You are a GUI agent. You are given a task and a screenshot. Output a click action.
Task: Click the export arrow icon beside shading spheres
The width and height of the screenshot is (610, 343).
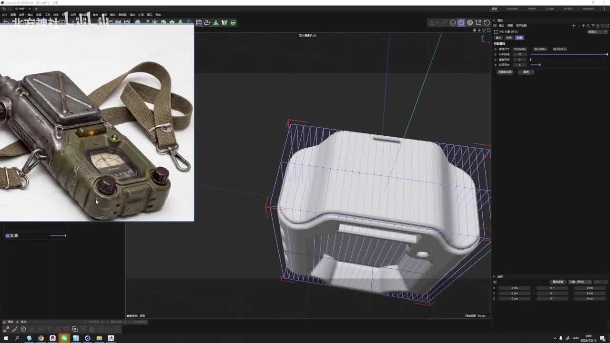coord(478,22)
